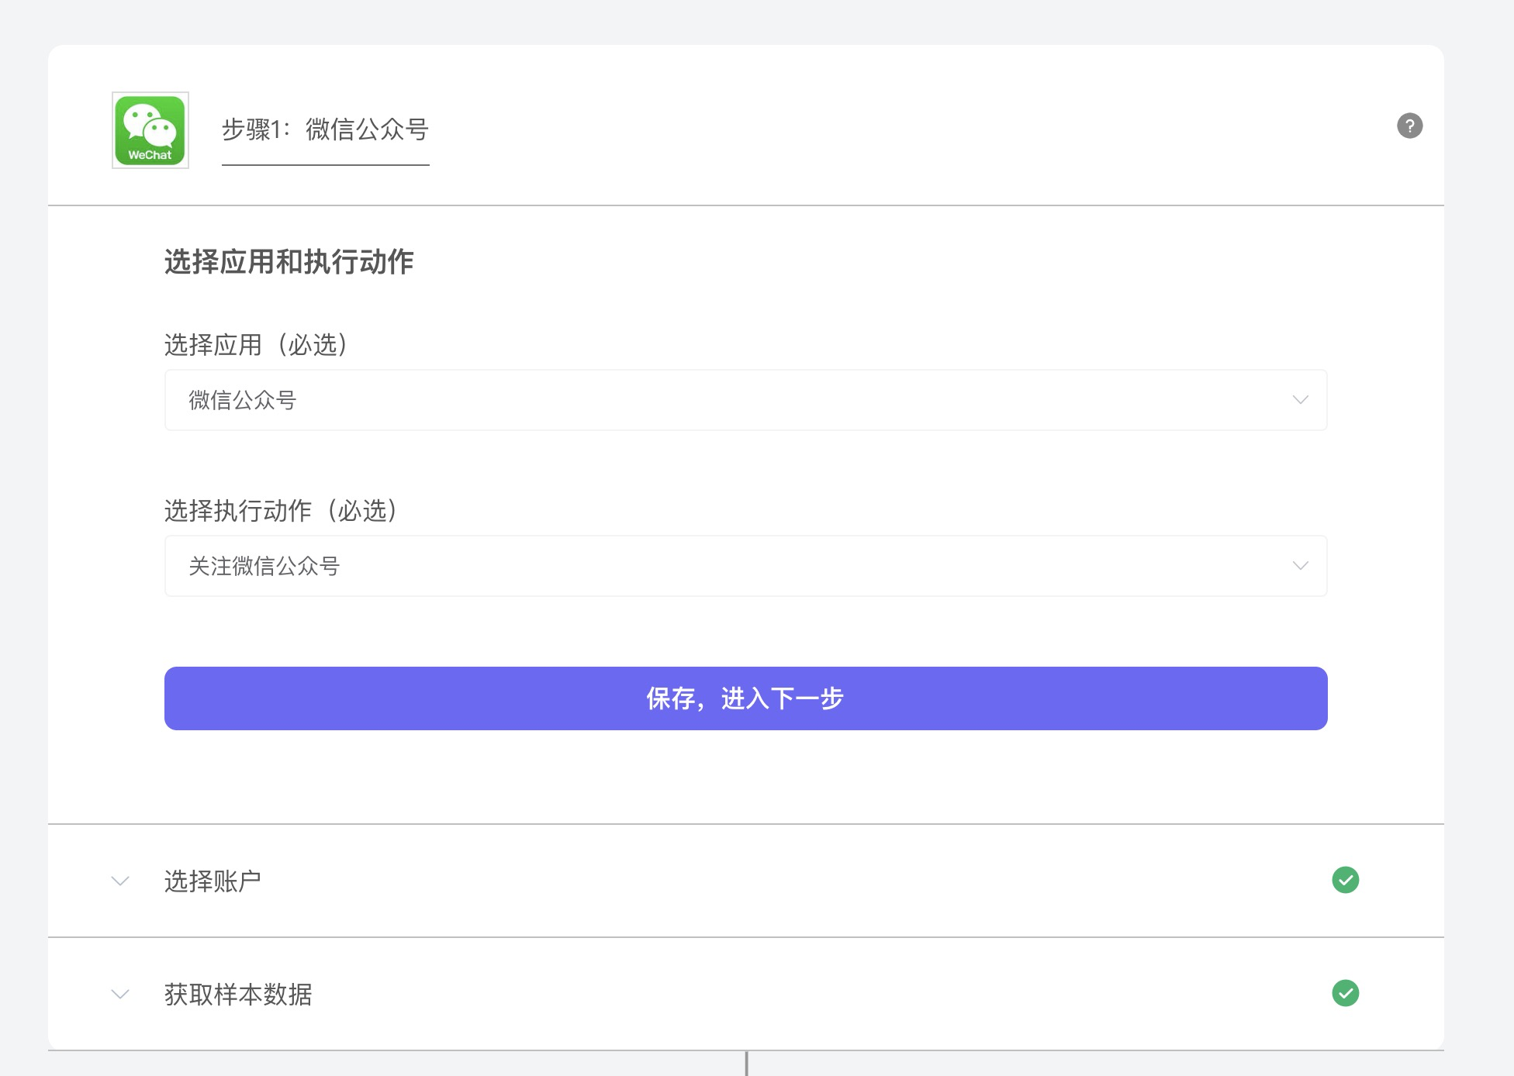Click the 微信公众号 selected value text
This screenshot has width=1514, height=1076.
click(x=243, y=401)
